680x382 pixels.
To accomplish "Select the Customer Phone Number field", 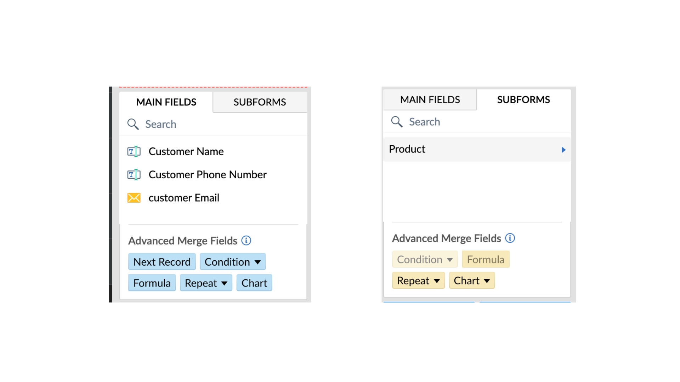I will [x=213, y=175].
